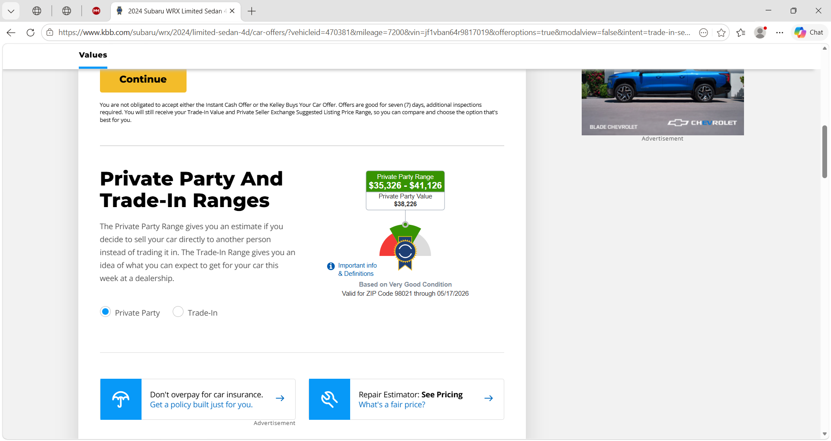Refresh the current page
The width and height of the screenshot is (831, 441).
coord(30,32)
